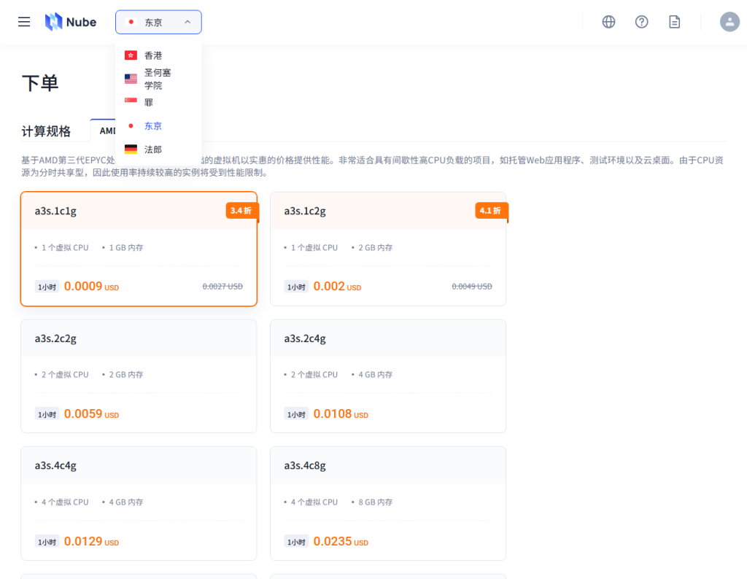Click the 3.4折 discount badge

[x=241, y=210]
